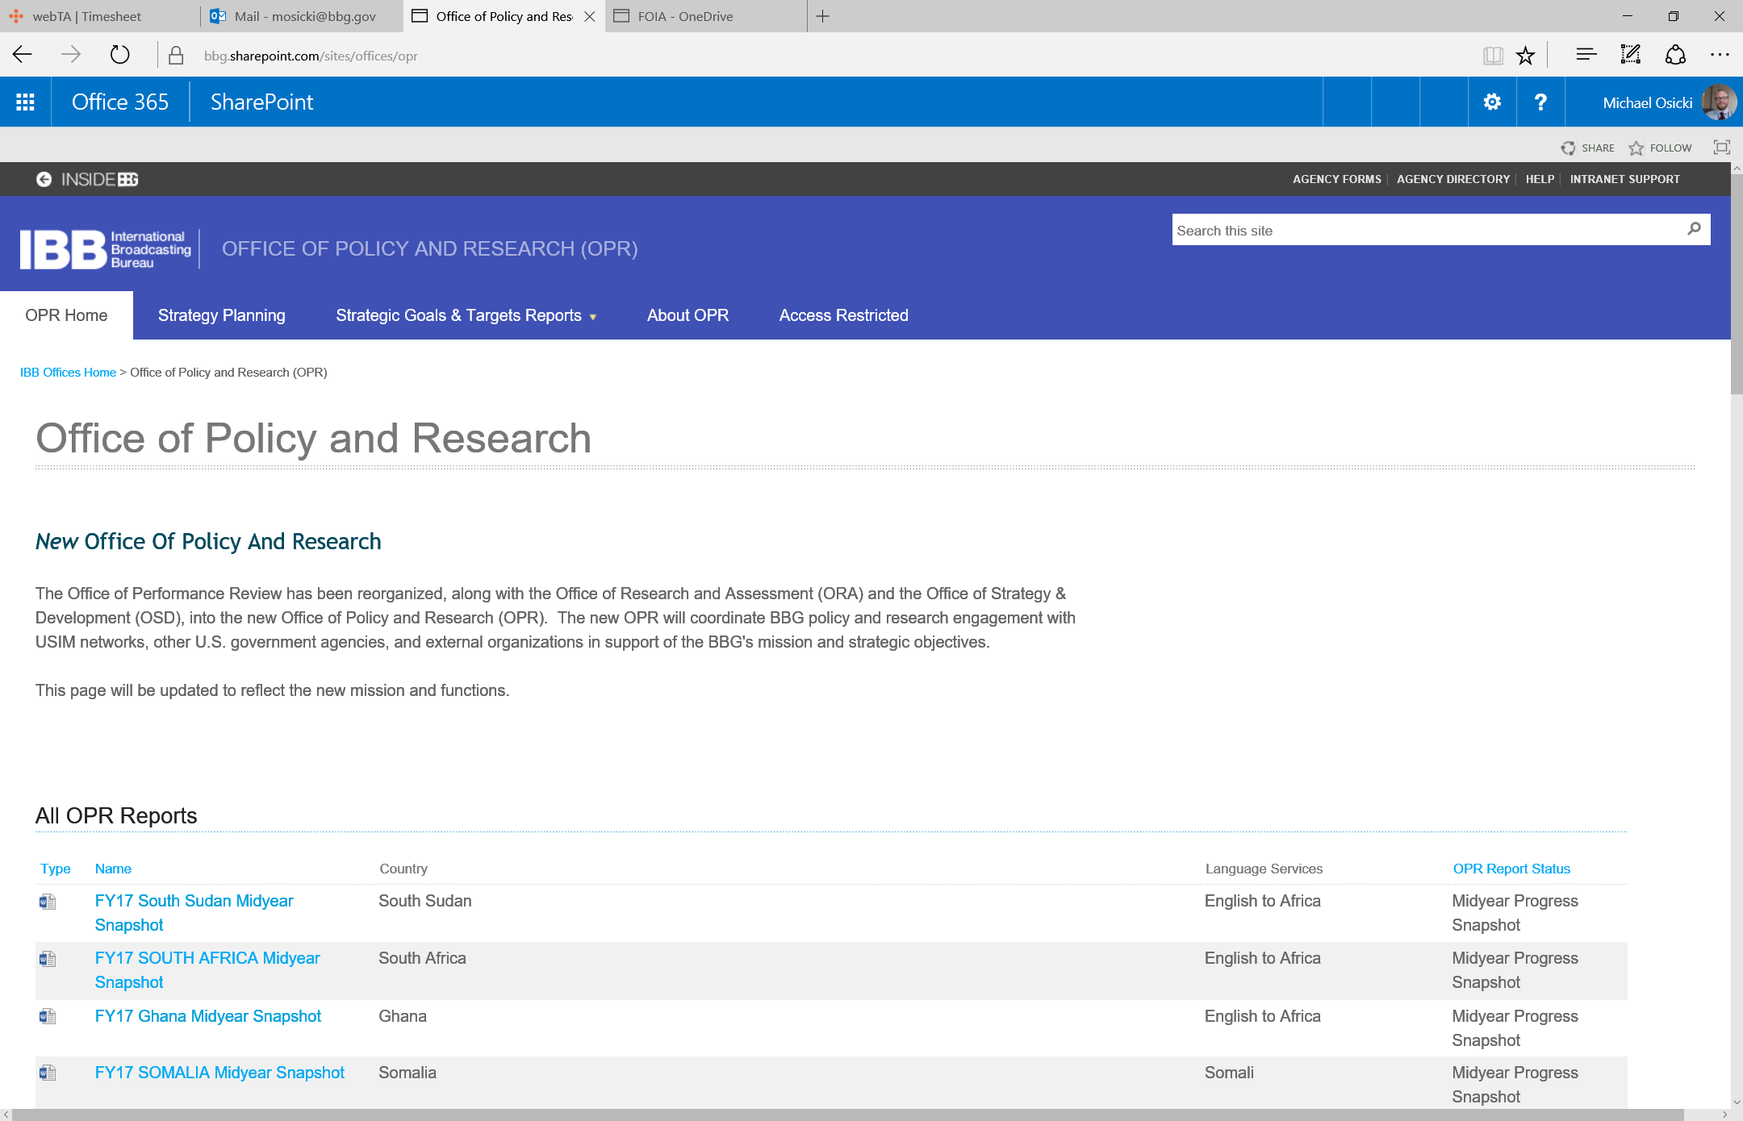Open HELP link in top bar
1743x1121 pixels.
tap(1539, 179)
